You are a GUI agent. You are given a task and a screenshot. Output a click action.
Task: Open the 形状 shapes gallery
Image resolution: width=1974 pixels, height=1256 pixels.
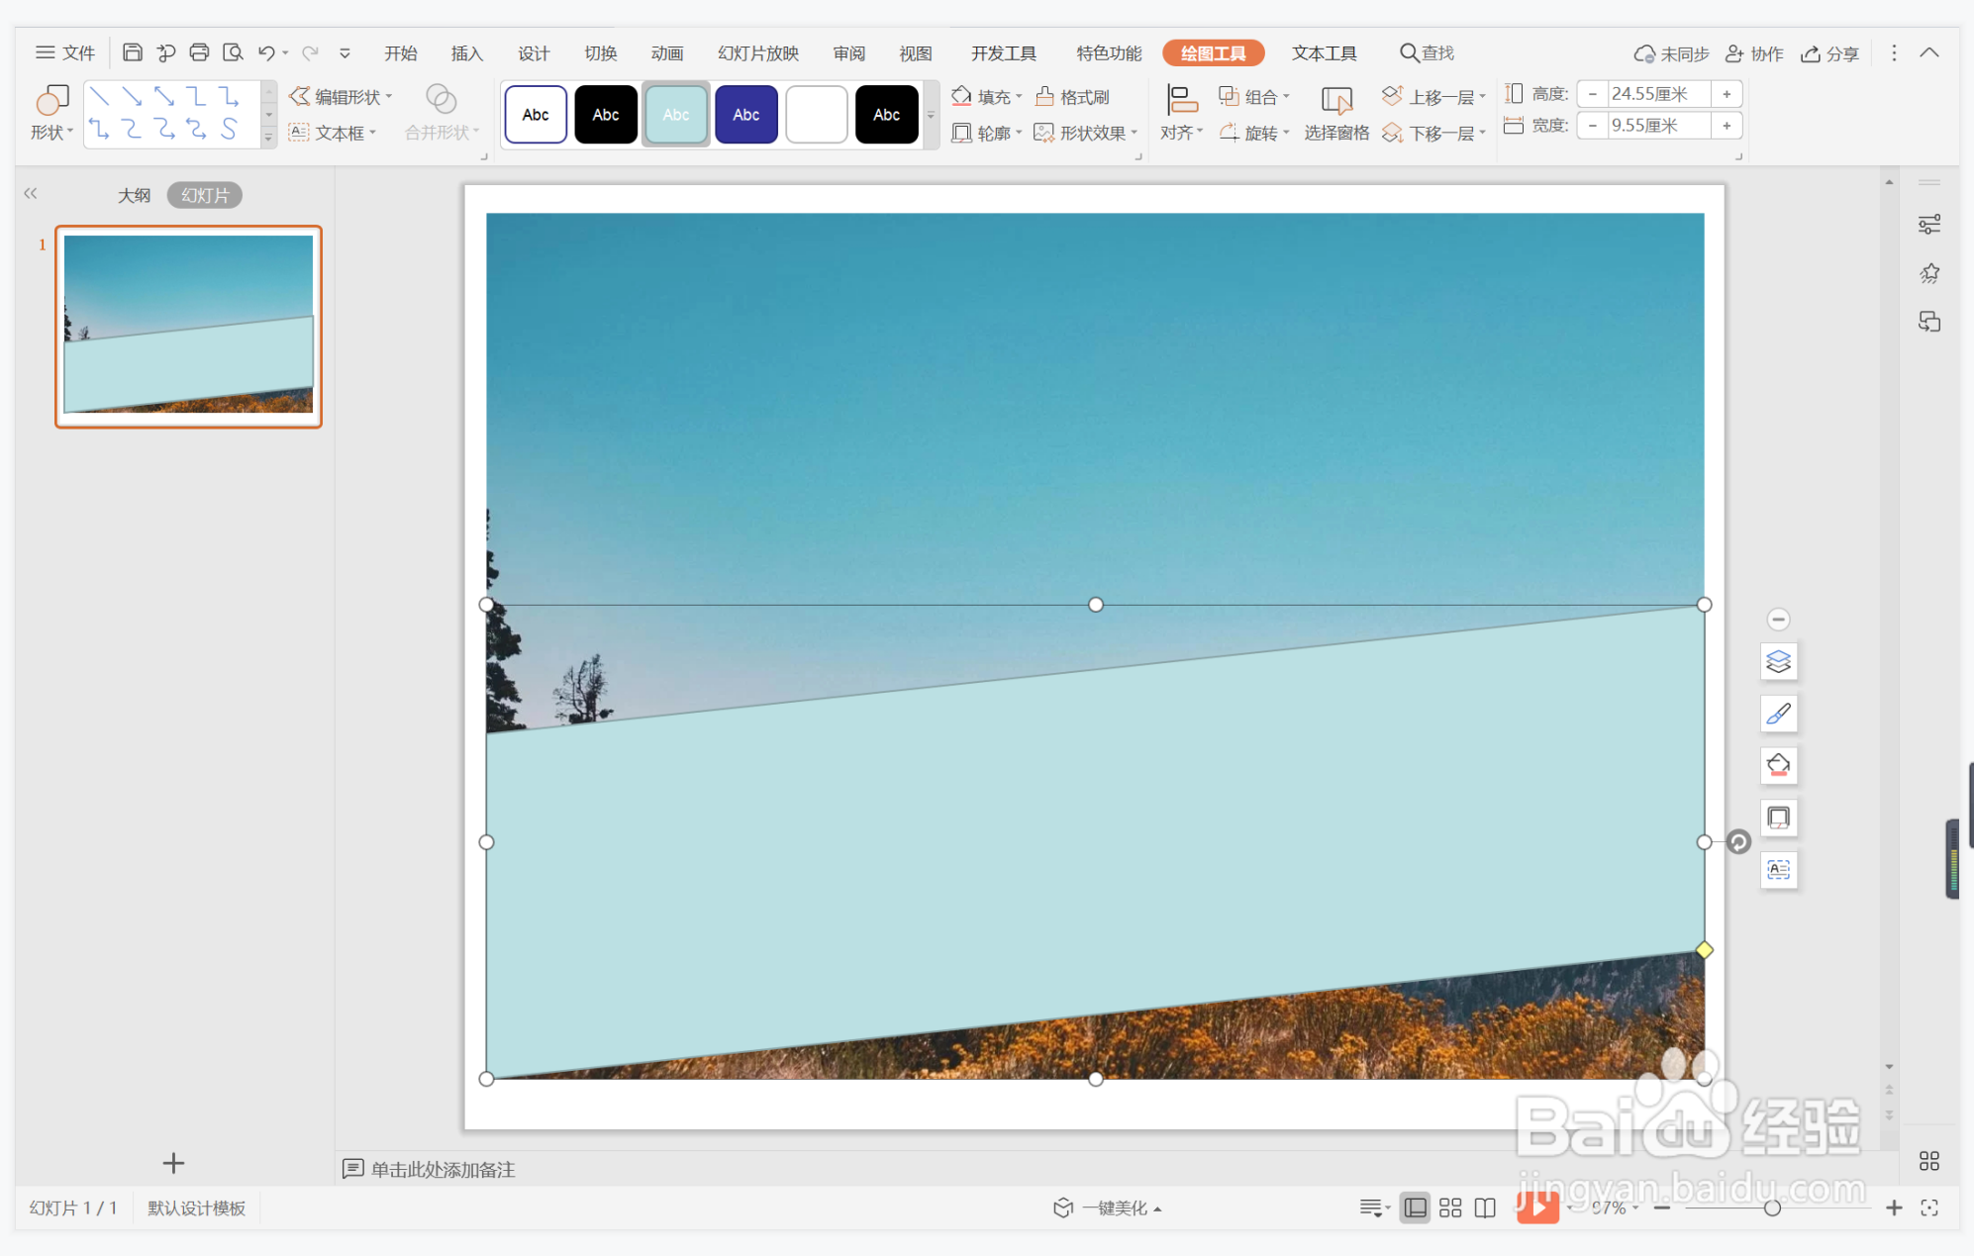(51, 114)
